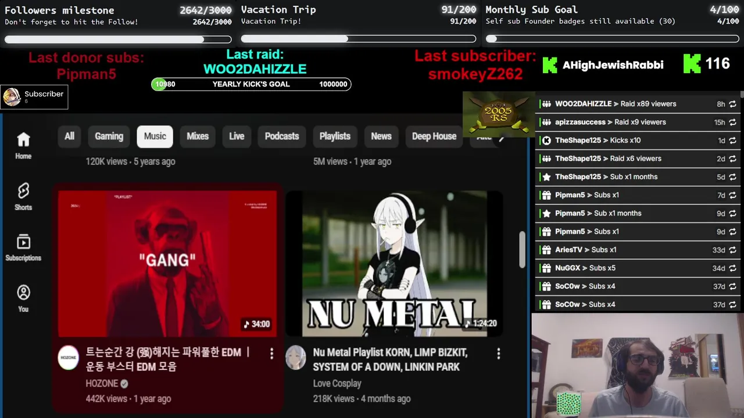Select the Playlists filter chip

point(335,136)
